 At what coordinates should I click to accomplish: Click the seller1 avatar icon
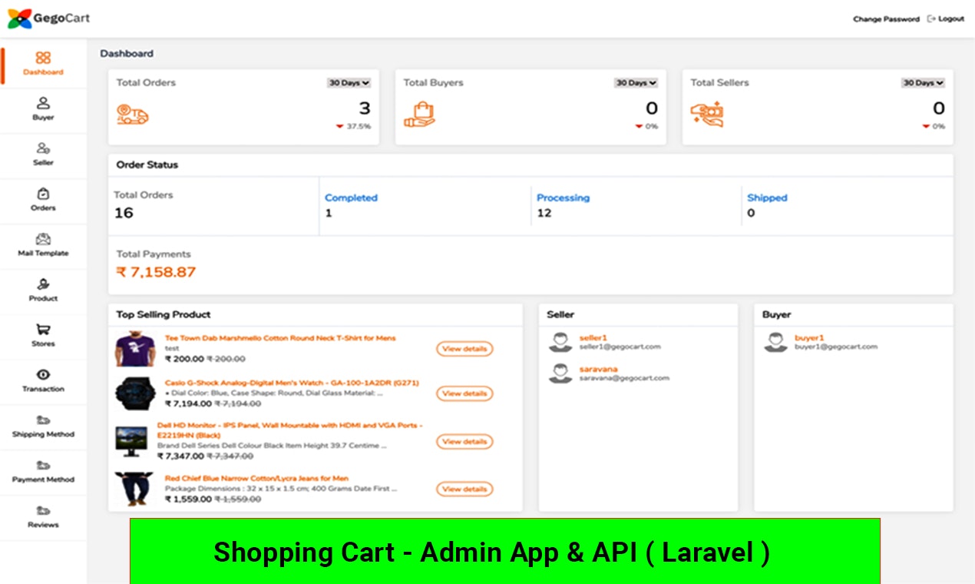[560, 342]
